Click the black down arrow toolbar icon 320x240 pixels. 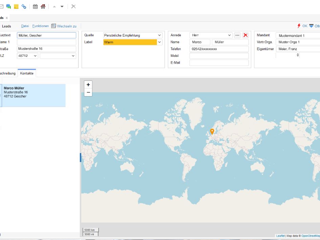[62, 6]
